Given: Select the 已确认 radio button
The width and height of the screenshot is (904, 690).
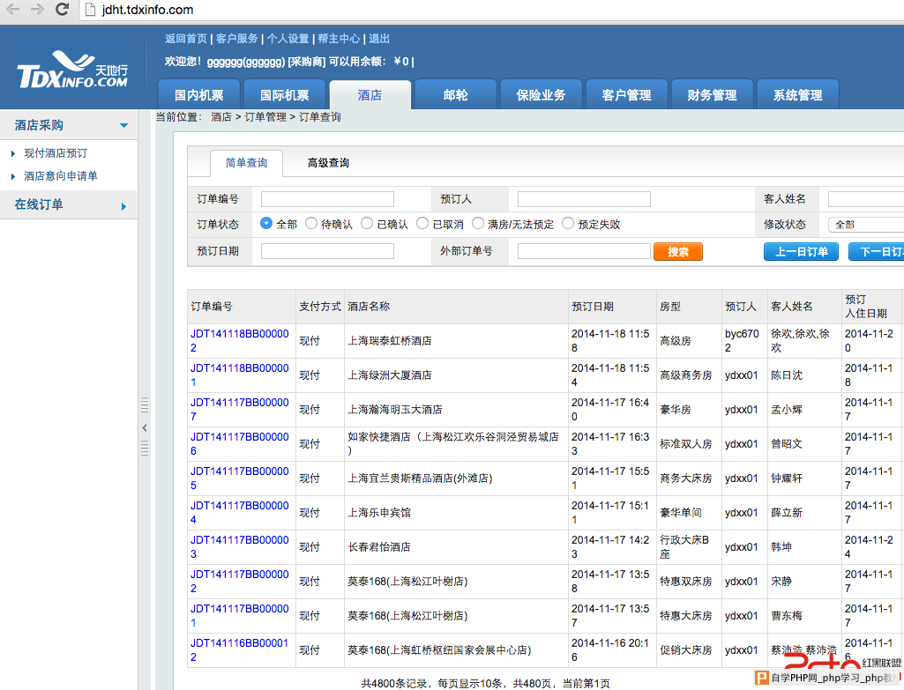Looking at the screenshot, I should (x=367, y=223).
